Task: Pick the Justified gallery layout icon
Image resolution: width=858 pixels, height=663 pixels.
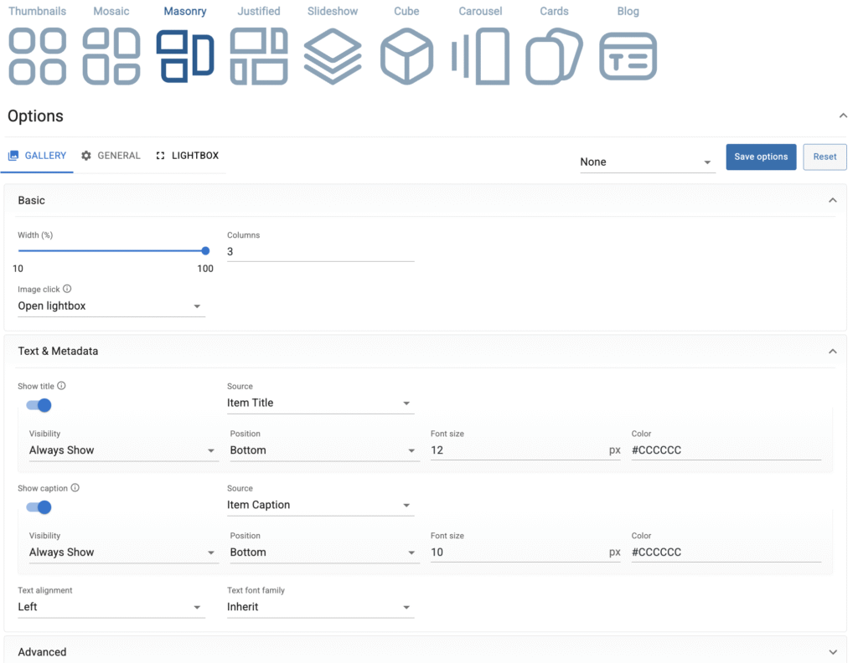Action: click(259, 56)
